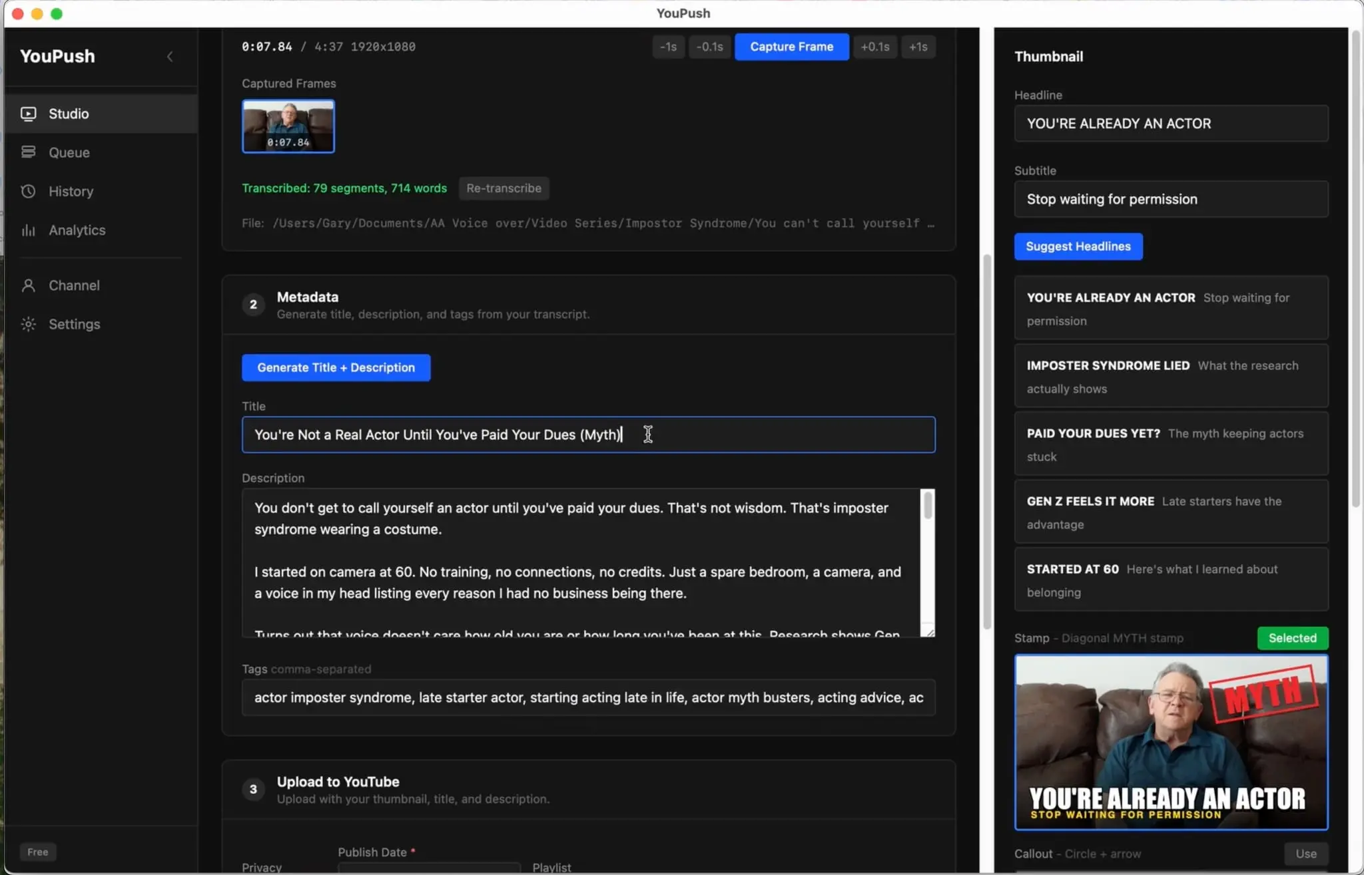This screenshot has height=875, width=1364.
Task: Click Generate Title + Description
Action: point(336,367)
